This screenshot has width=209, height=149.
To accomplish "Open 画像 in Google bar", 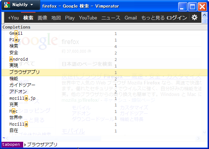I will point(42,18).
